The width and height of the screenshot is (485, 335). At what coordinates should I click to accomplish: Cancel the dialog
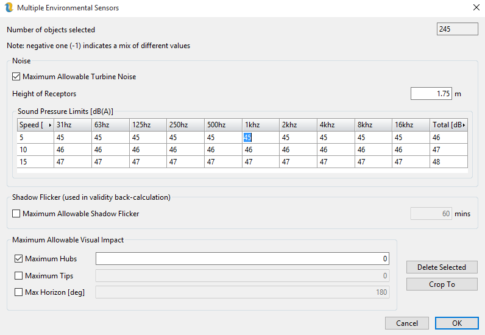click(x=406, y=323)
